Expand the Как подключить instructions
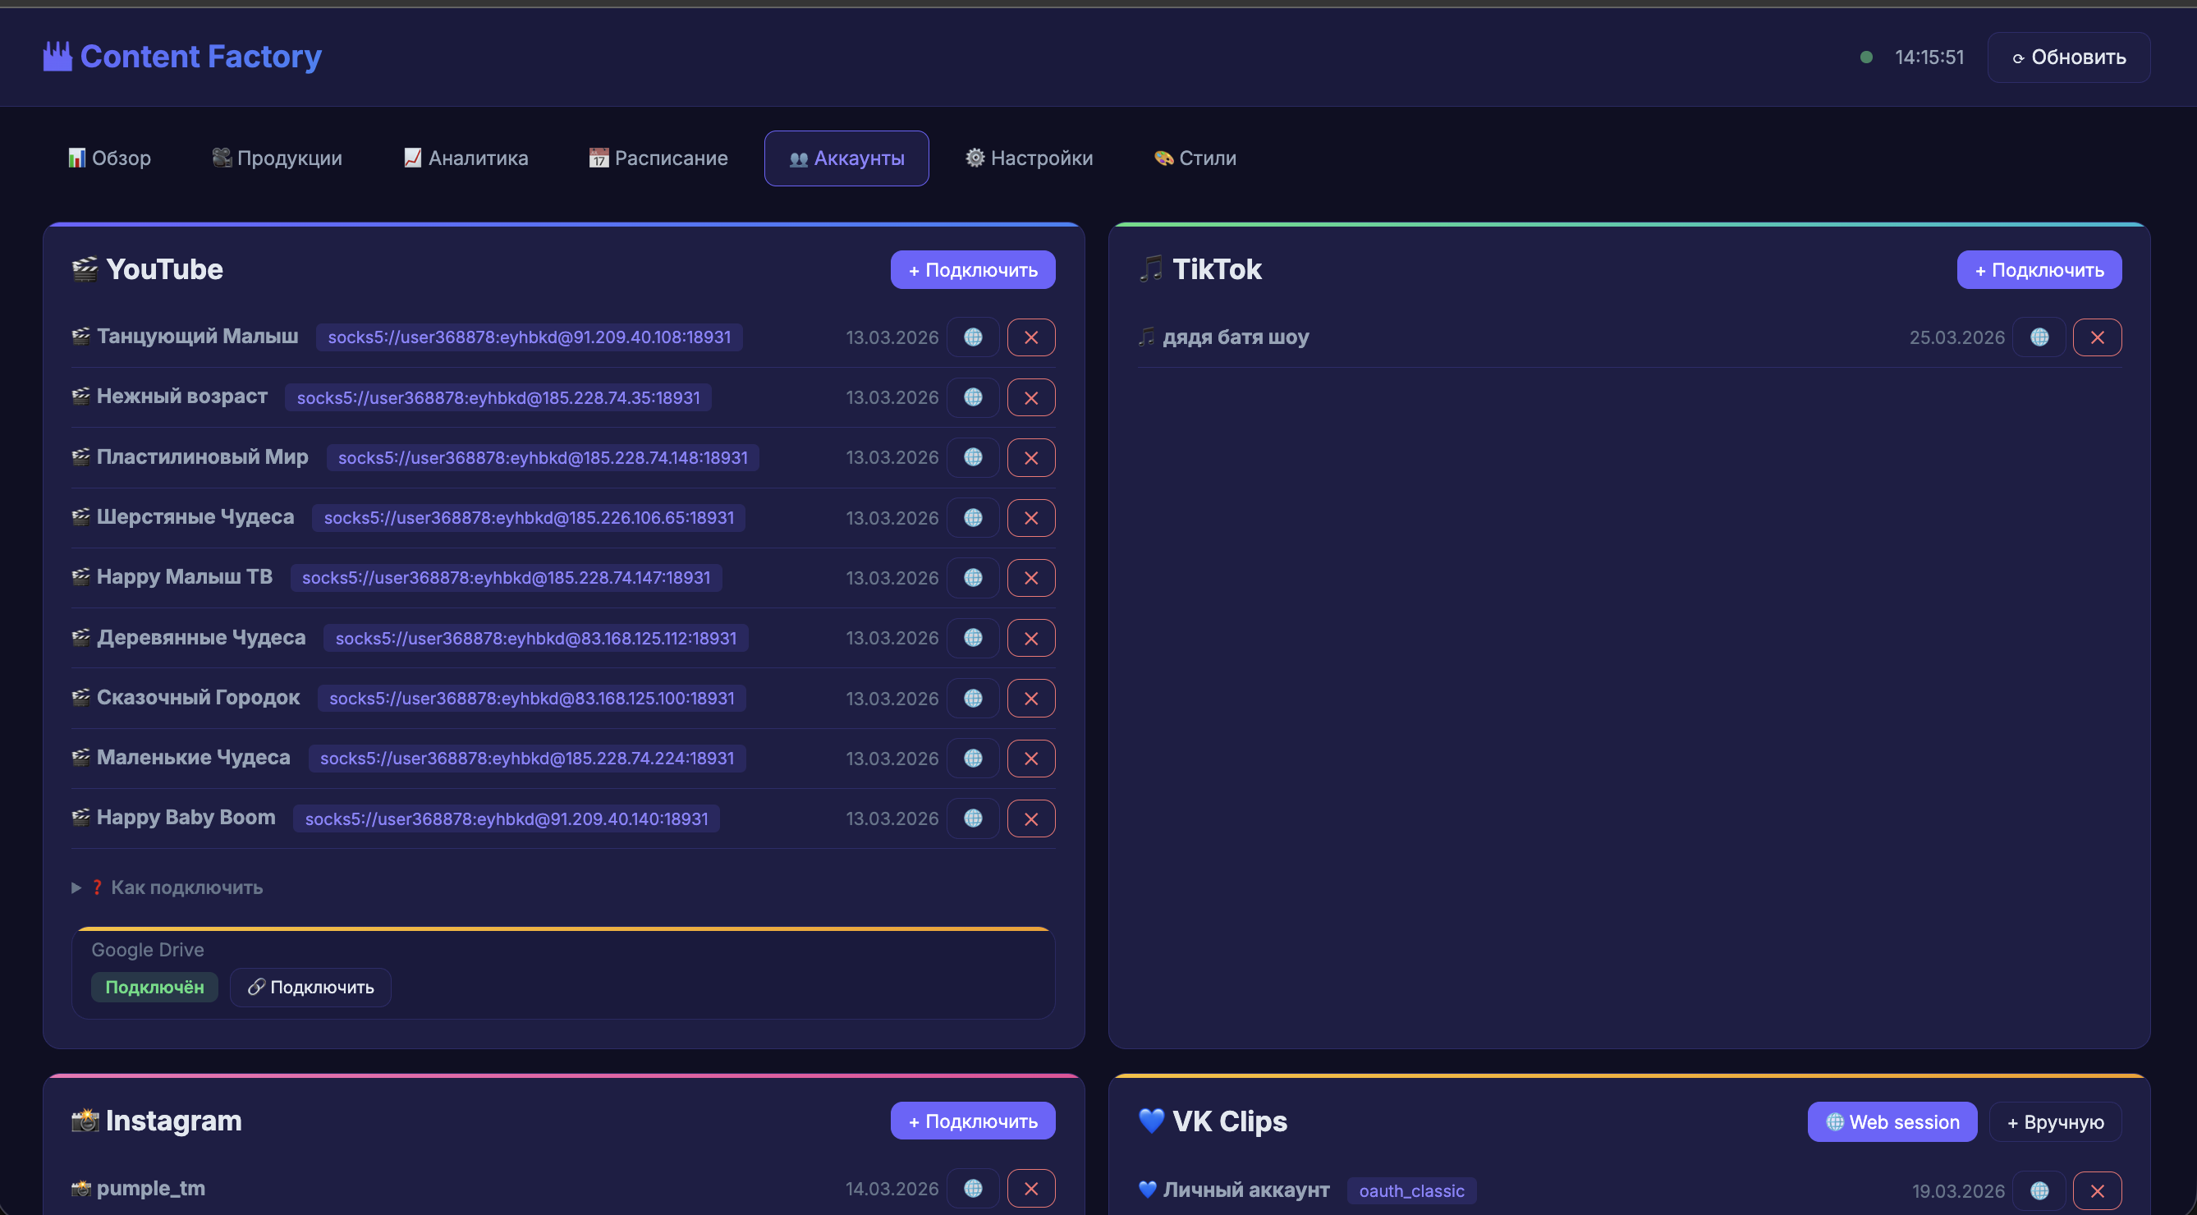Viewport: 2197px width, 1215px height. [x=168, y=887]
